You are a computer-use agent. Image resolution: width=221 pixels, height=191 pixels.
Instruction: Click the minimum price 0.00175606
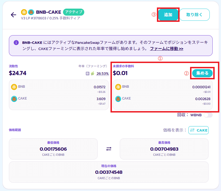[x=53, y=149]
